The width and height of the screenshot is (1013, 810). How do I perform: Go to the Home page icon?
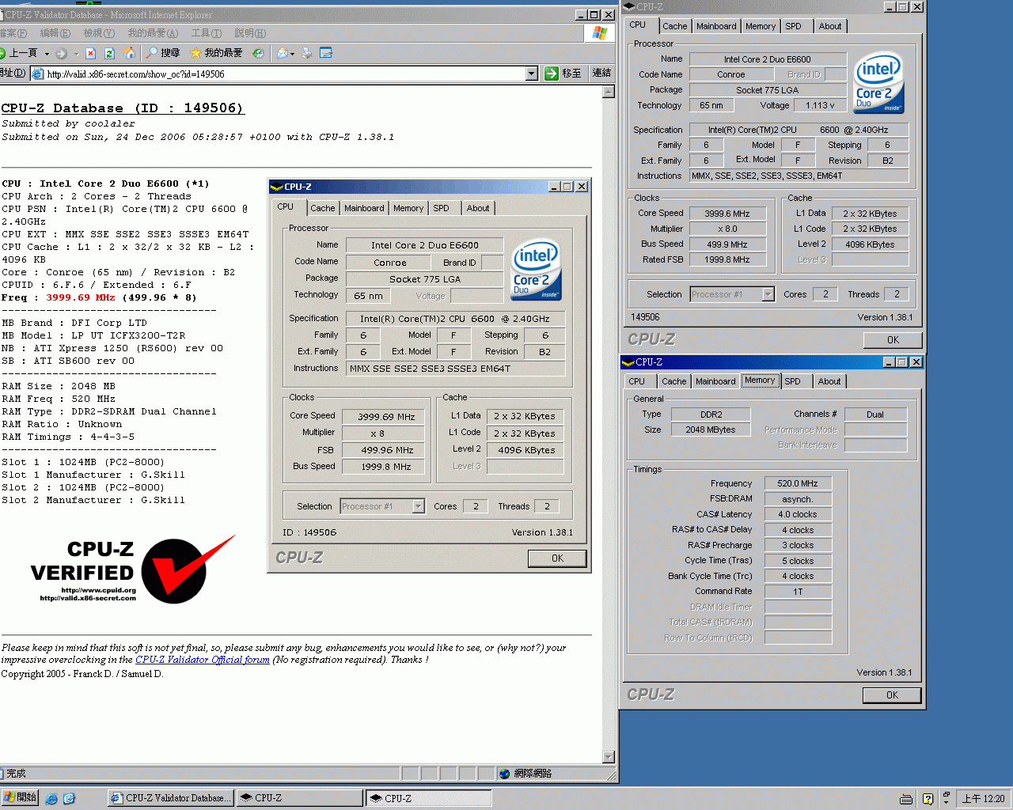129,53
